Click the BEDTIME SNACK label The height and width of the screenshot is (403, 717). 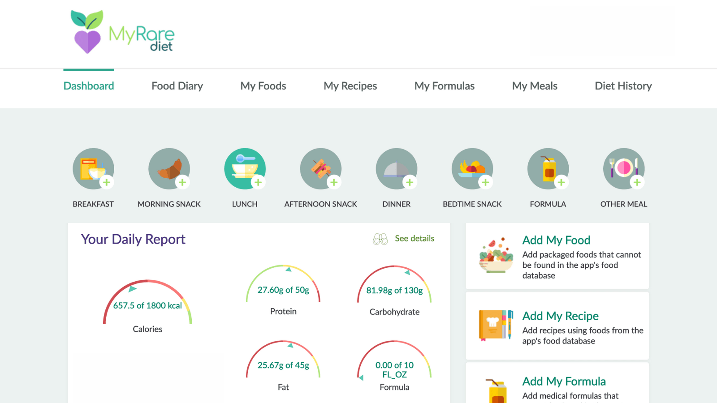pyautogui.click(x=472, y=204)
